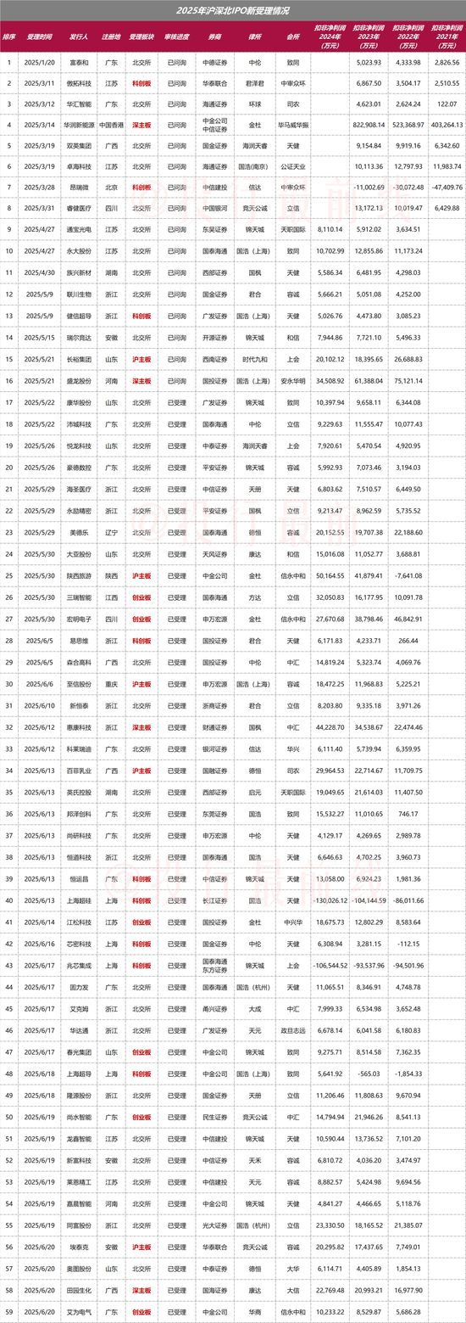Select issuer cell '卓海科技'

79,165
